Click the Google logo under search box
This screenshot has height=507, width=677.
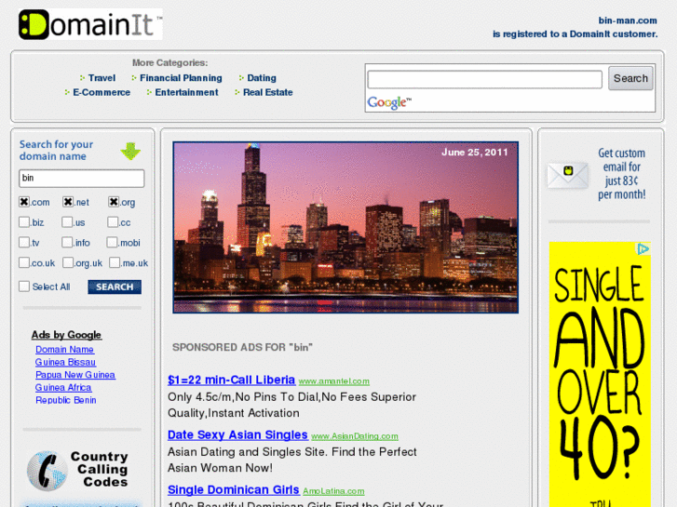click(x=389, y=102)
